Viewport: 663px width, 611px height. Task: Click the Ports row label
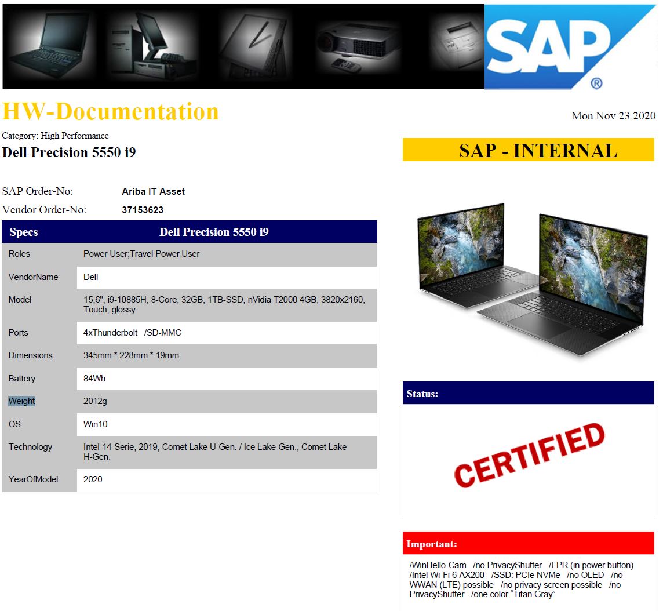coord(18,333)
